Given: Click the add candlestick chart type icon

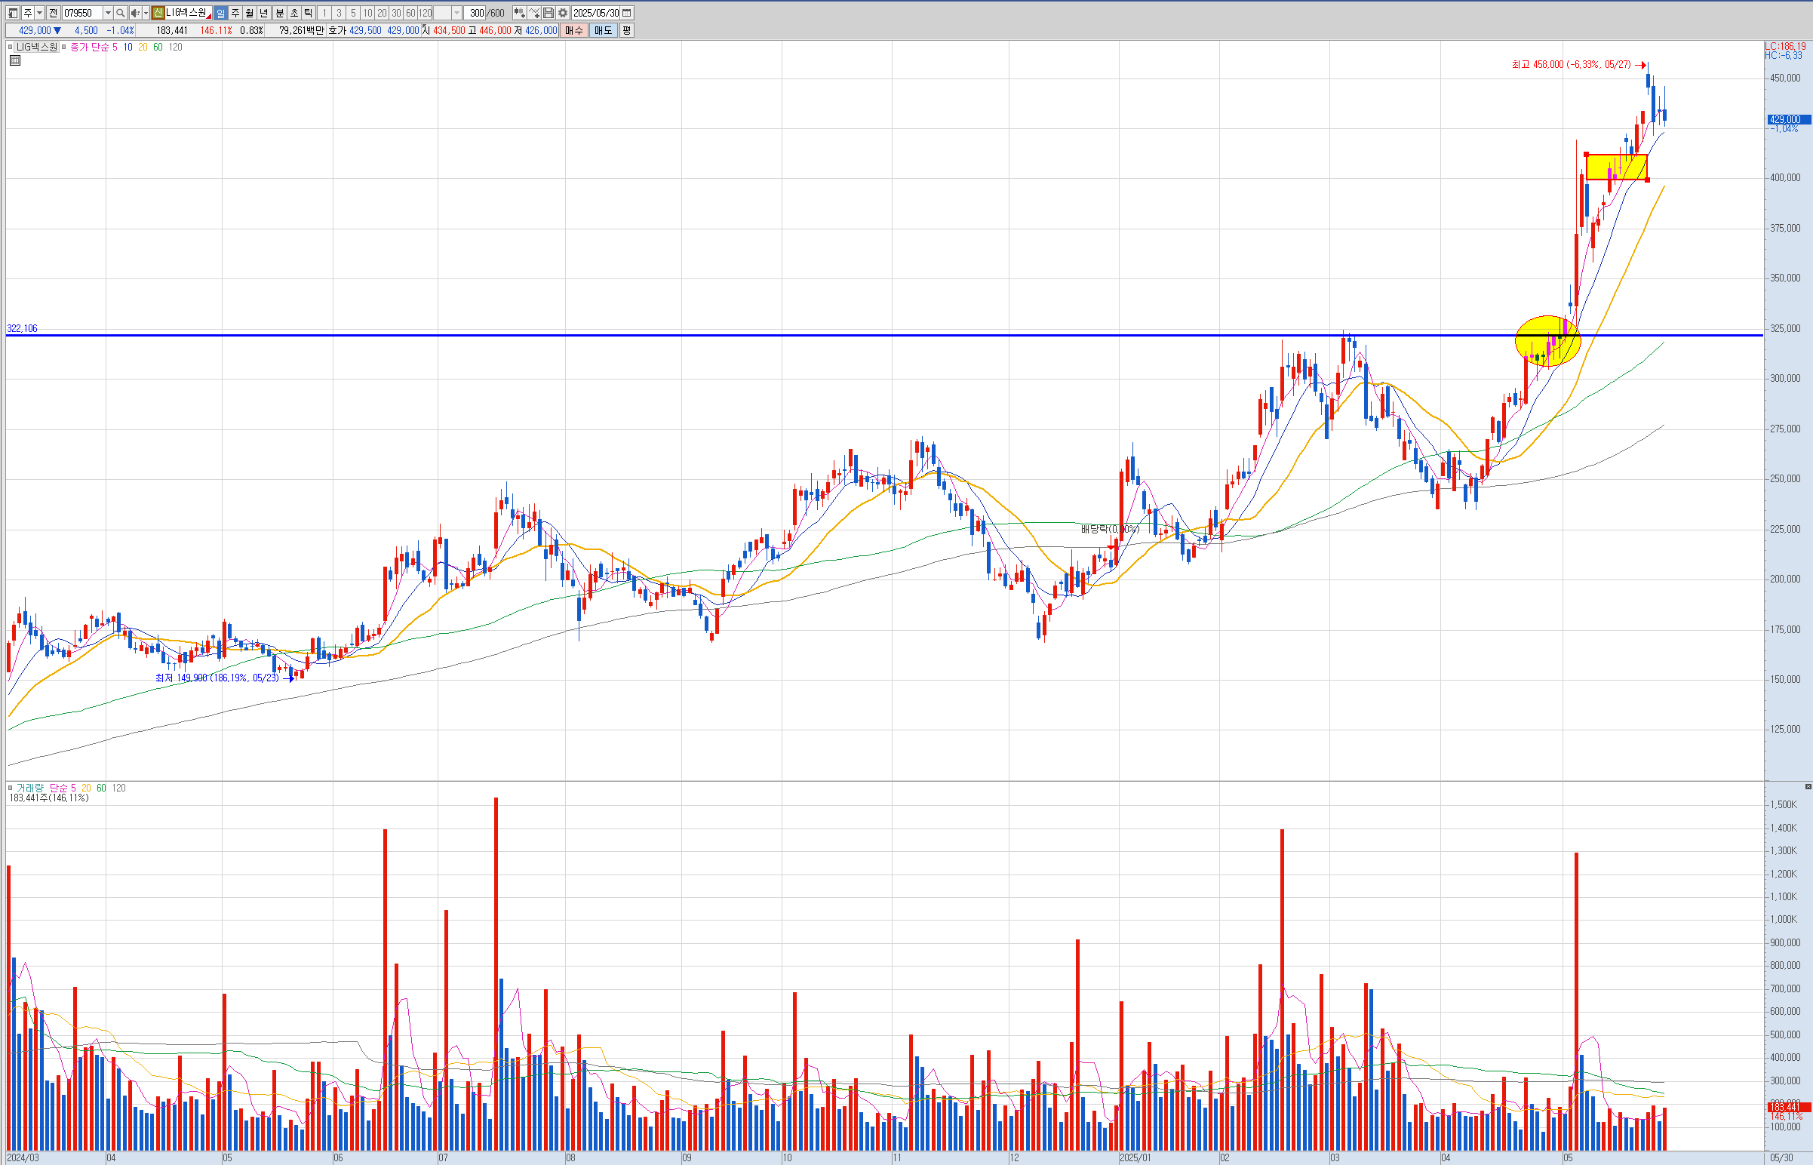Looking at the screenshot, I should click(519, 13).
